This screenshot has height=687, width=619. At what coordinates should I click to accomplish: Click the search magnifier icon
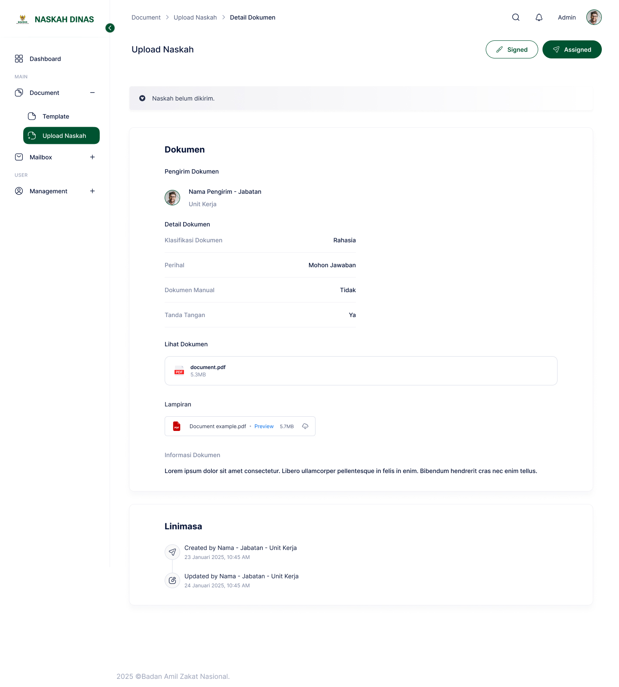(516, 17)
